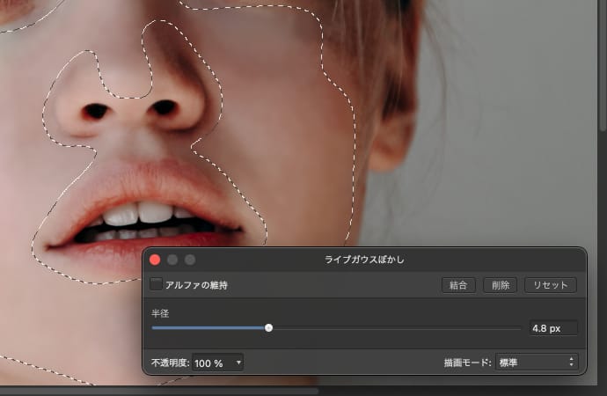Click the horizontal scrollbar below the canvas
The height and width of the screenshot is (396, 607).
click(158, 391)
